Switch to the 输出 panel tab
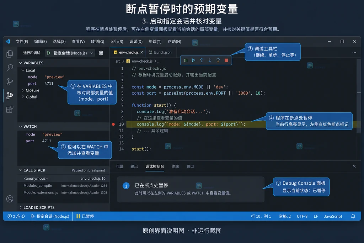The height and width of the screenshot is (243, 364). [x=134, y=167]
